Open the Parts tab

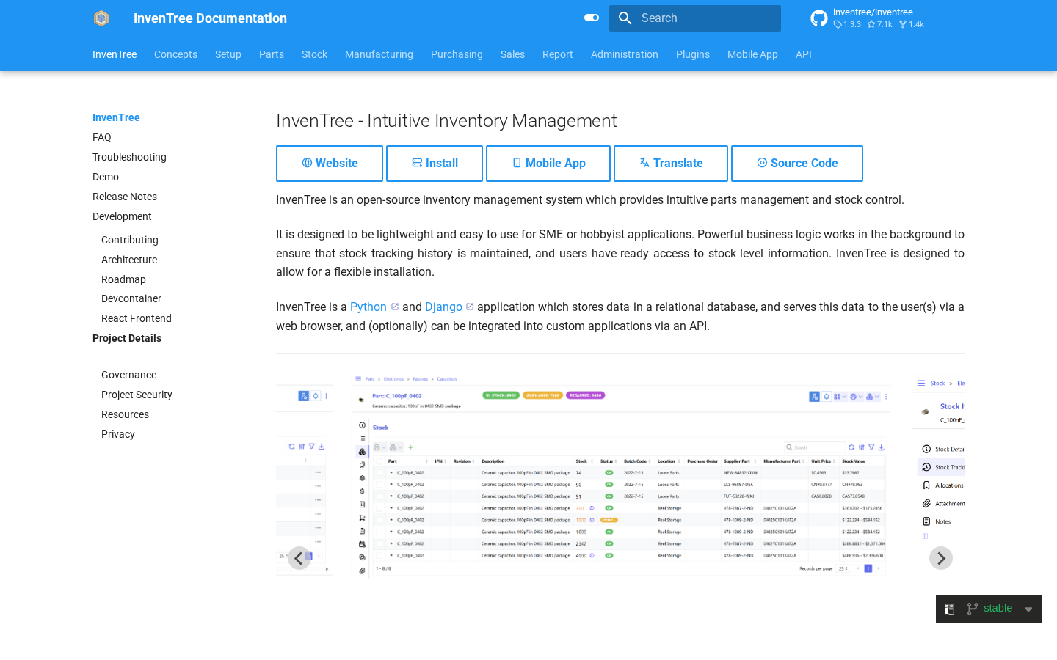(x=272, y=54)
